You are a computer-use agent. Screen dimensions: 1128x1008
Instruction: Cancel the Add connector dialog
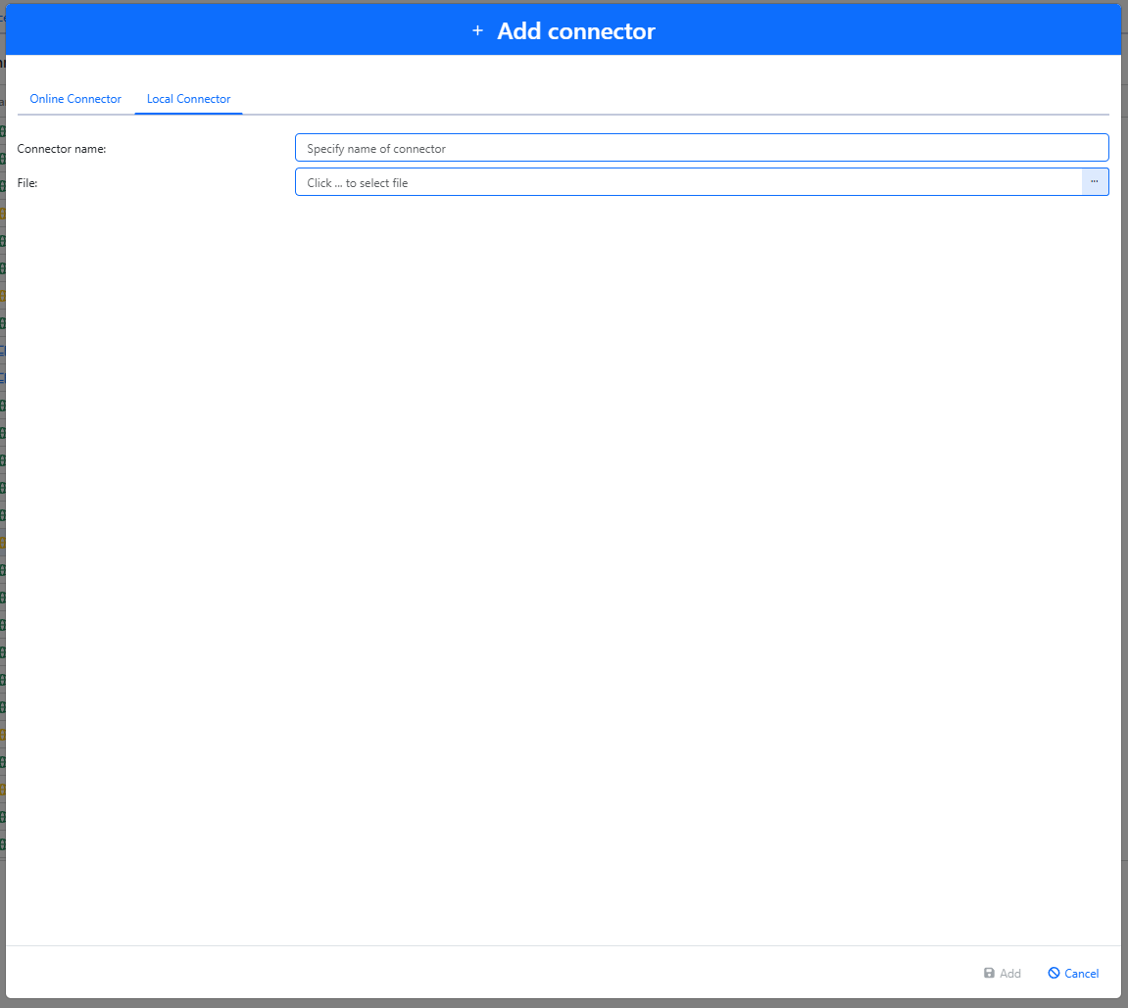(x=1072, y=973)
